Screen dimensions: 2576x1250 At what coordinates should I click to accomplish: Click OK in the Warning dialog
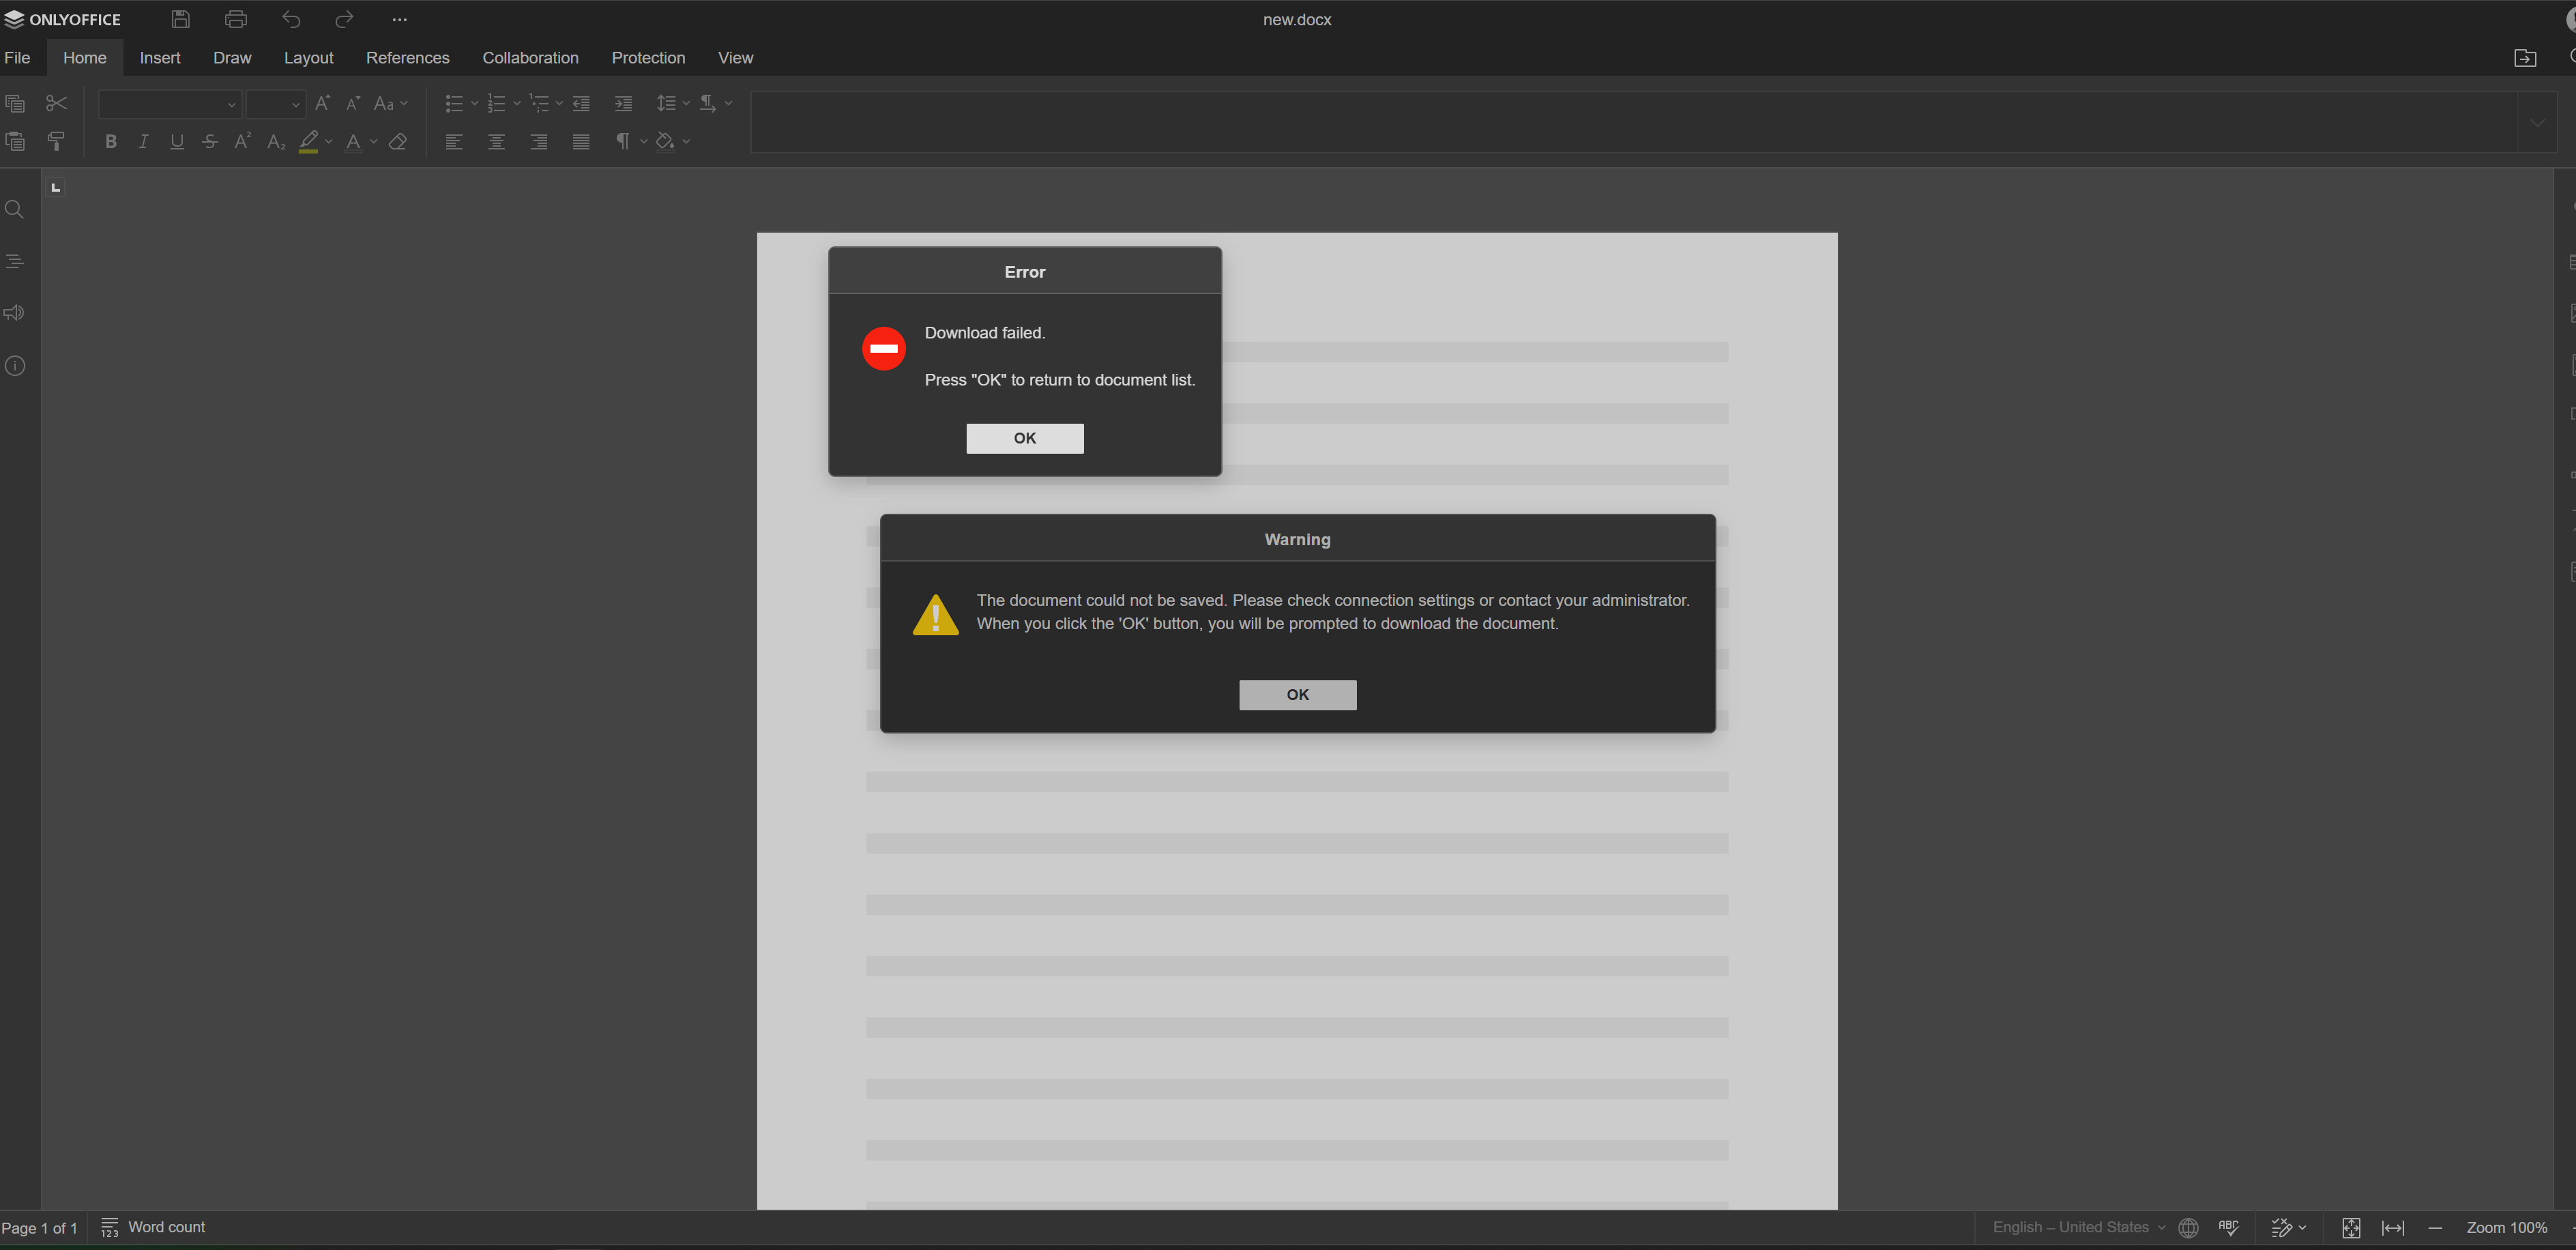(x=1297, y=695)
